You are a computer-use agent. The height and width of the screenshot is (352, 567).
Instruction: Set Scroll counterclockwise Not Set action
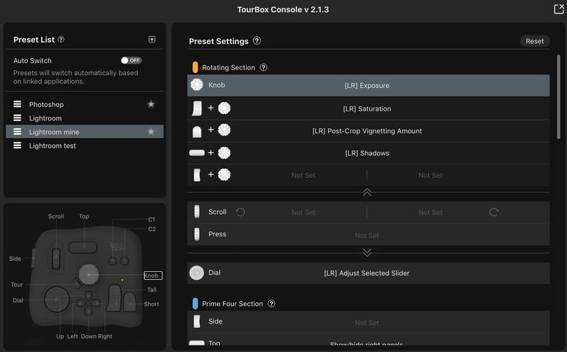coord(303,212)
